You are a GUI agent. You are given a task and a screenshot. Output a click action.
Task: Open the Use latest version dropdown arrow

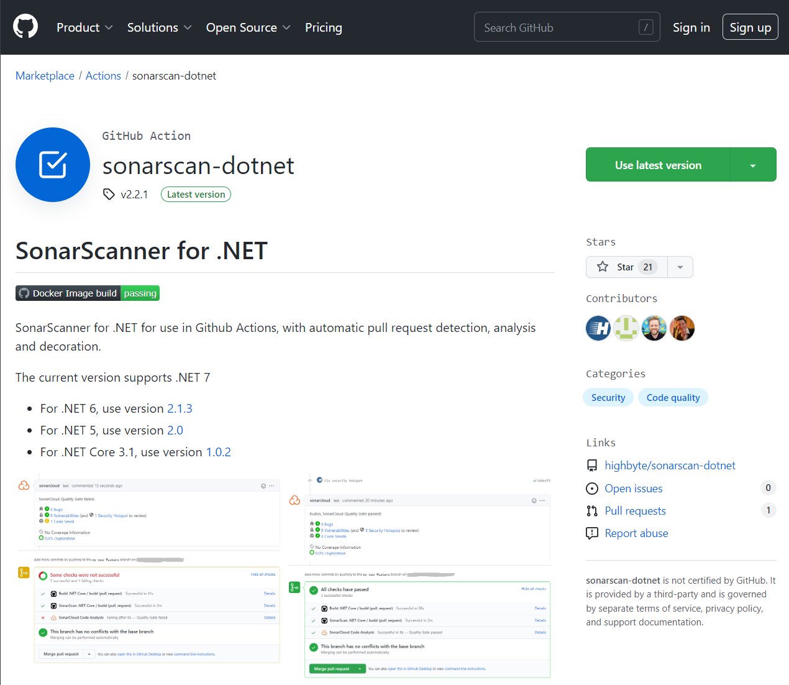(752, 164)
